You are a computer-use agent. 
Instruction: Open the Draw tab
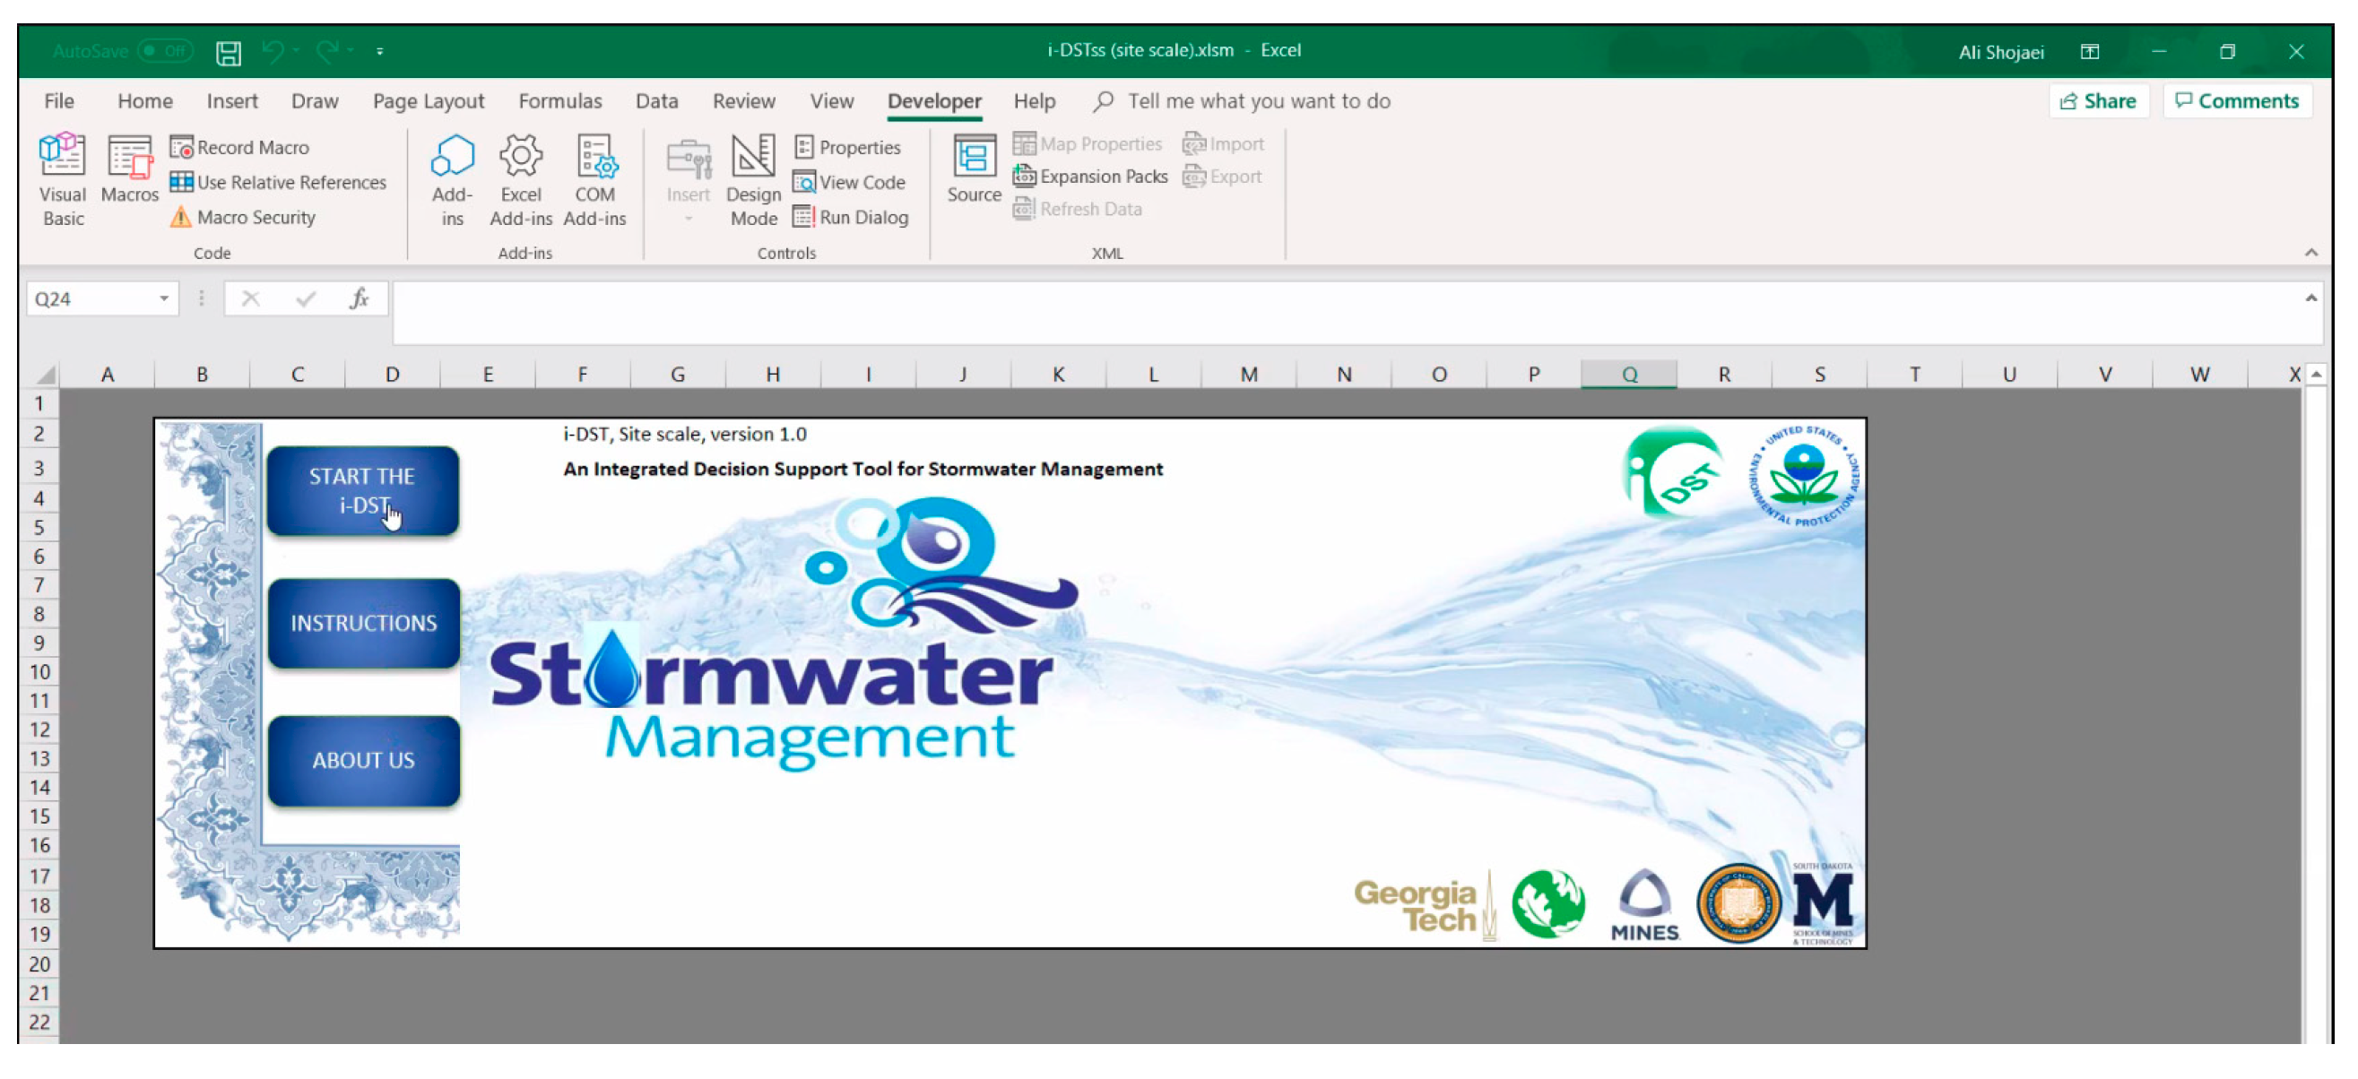[314, 100]
